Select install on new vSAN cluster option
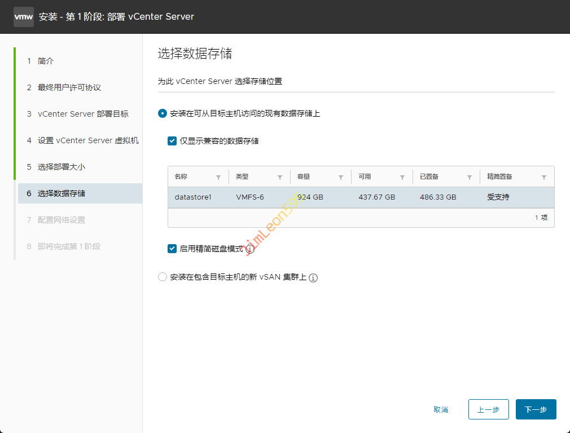Viewport: 570px width, 433px height. click(x=163, y=277)
